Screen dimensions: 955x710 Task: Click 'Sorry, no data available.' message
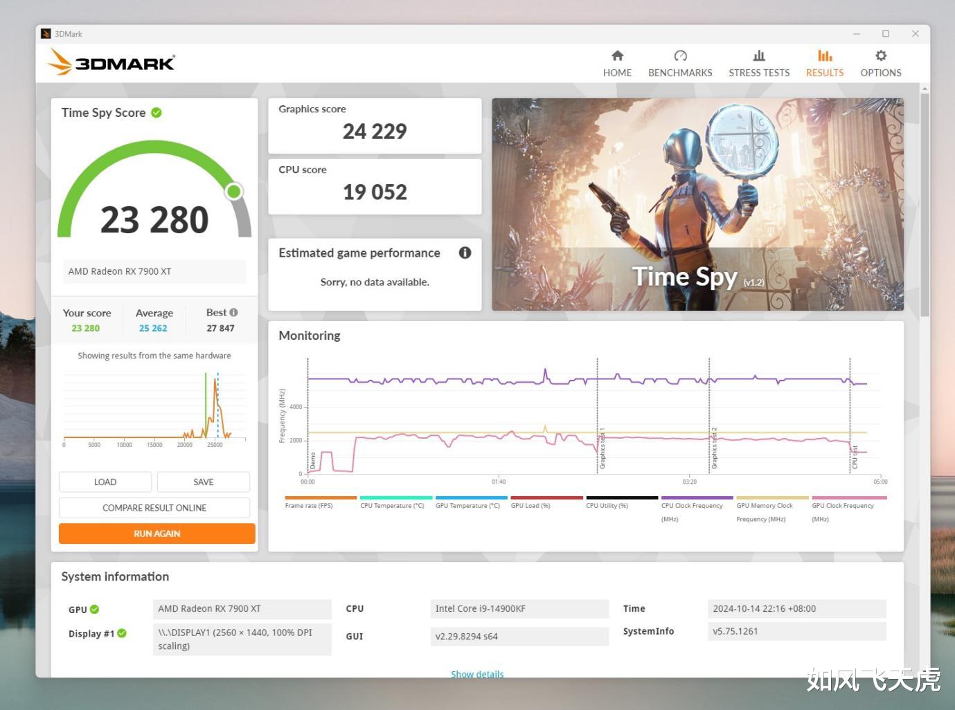coord(375,282)
